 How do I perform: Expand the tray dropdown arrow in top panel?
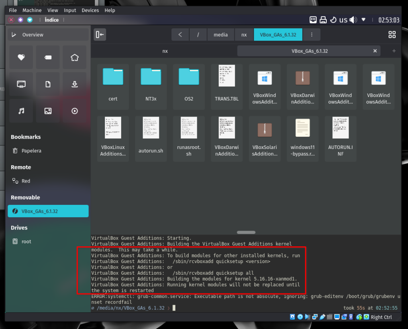point(363,20)
